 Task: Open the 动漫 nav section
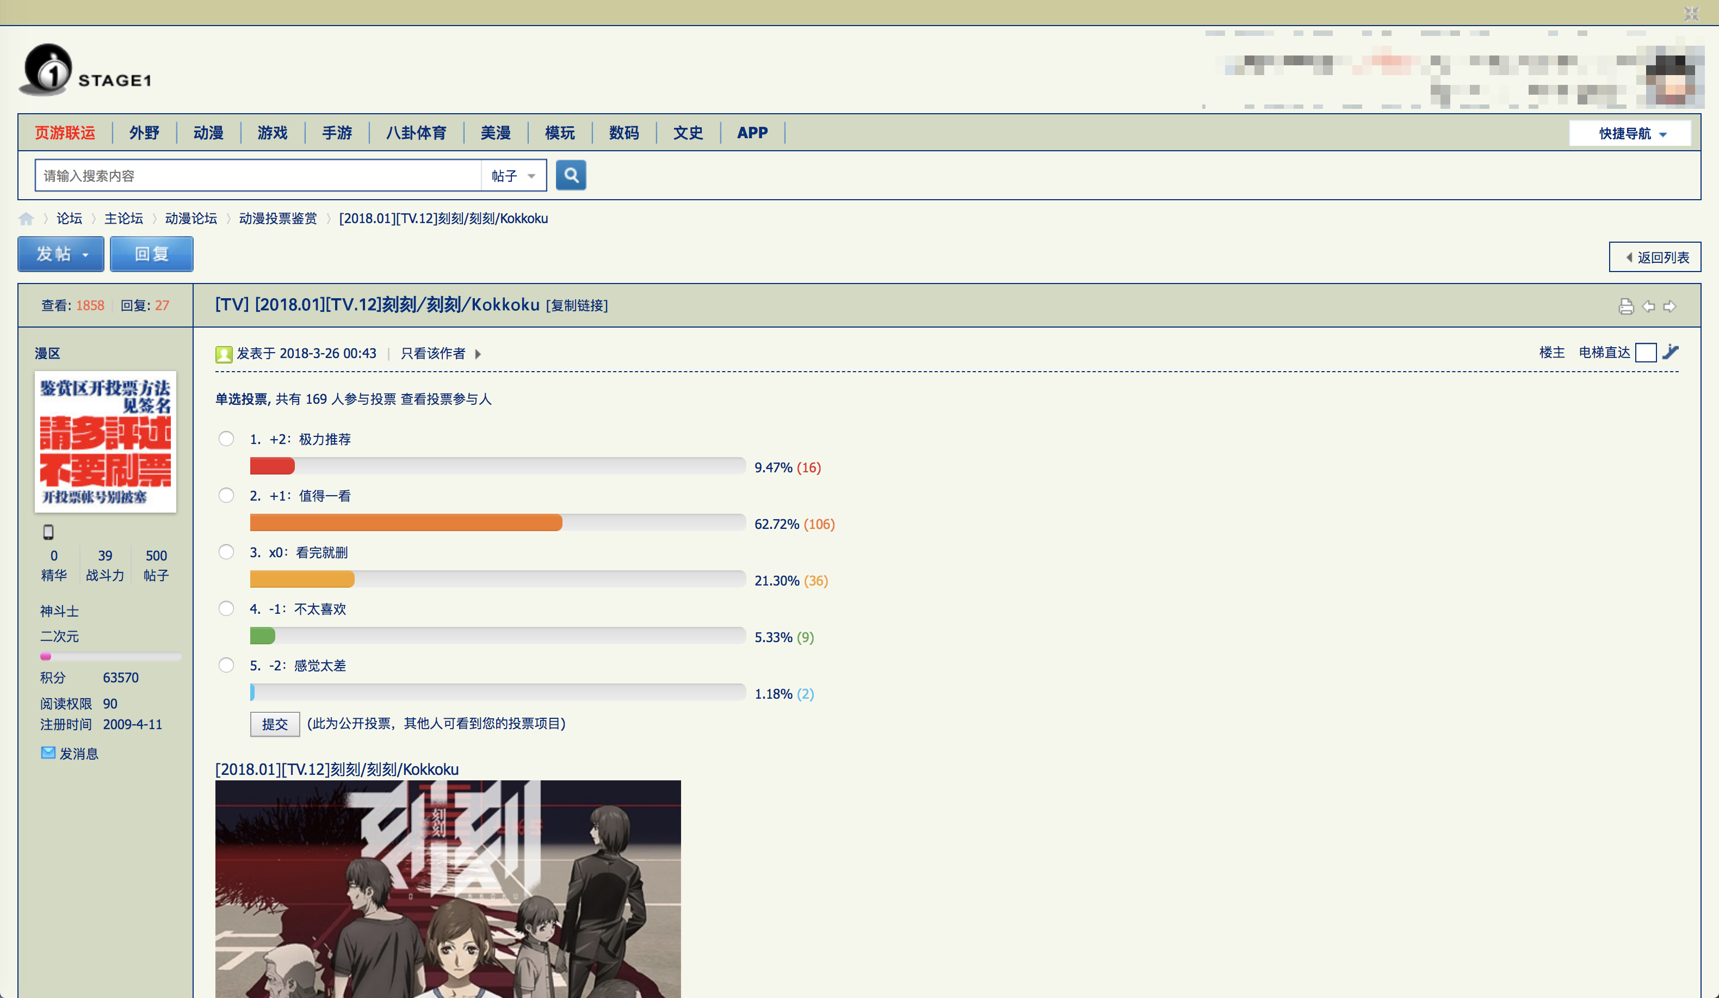(x=208, y=132)
